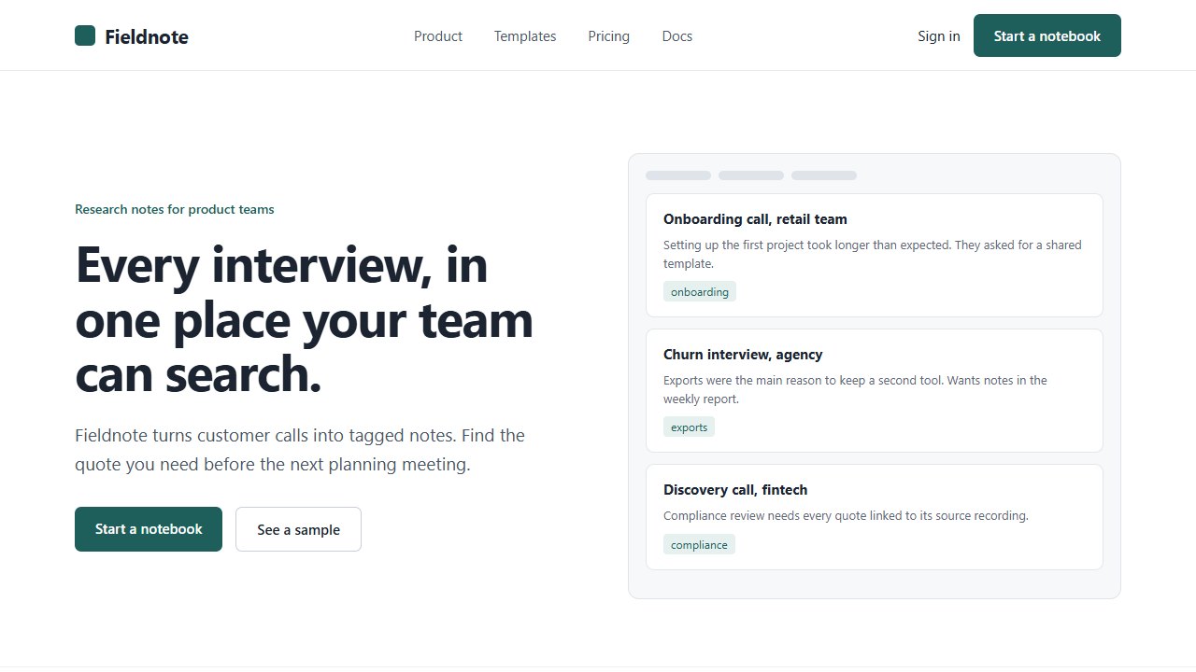This screenshot has height=672, width=1196.
Task: Open the Onboarding call, retail team note
Action: pyautogui.click(x=875, y=255)
